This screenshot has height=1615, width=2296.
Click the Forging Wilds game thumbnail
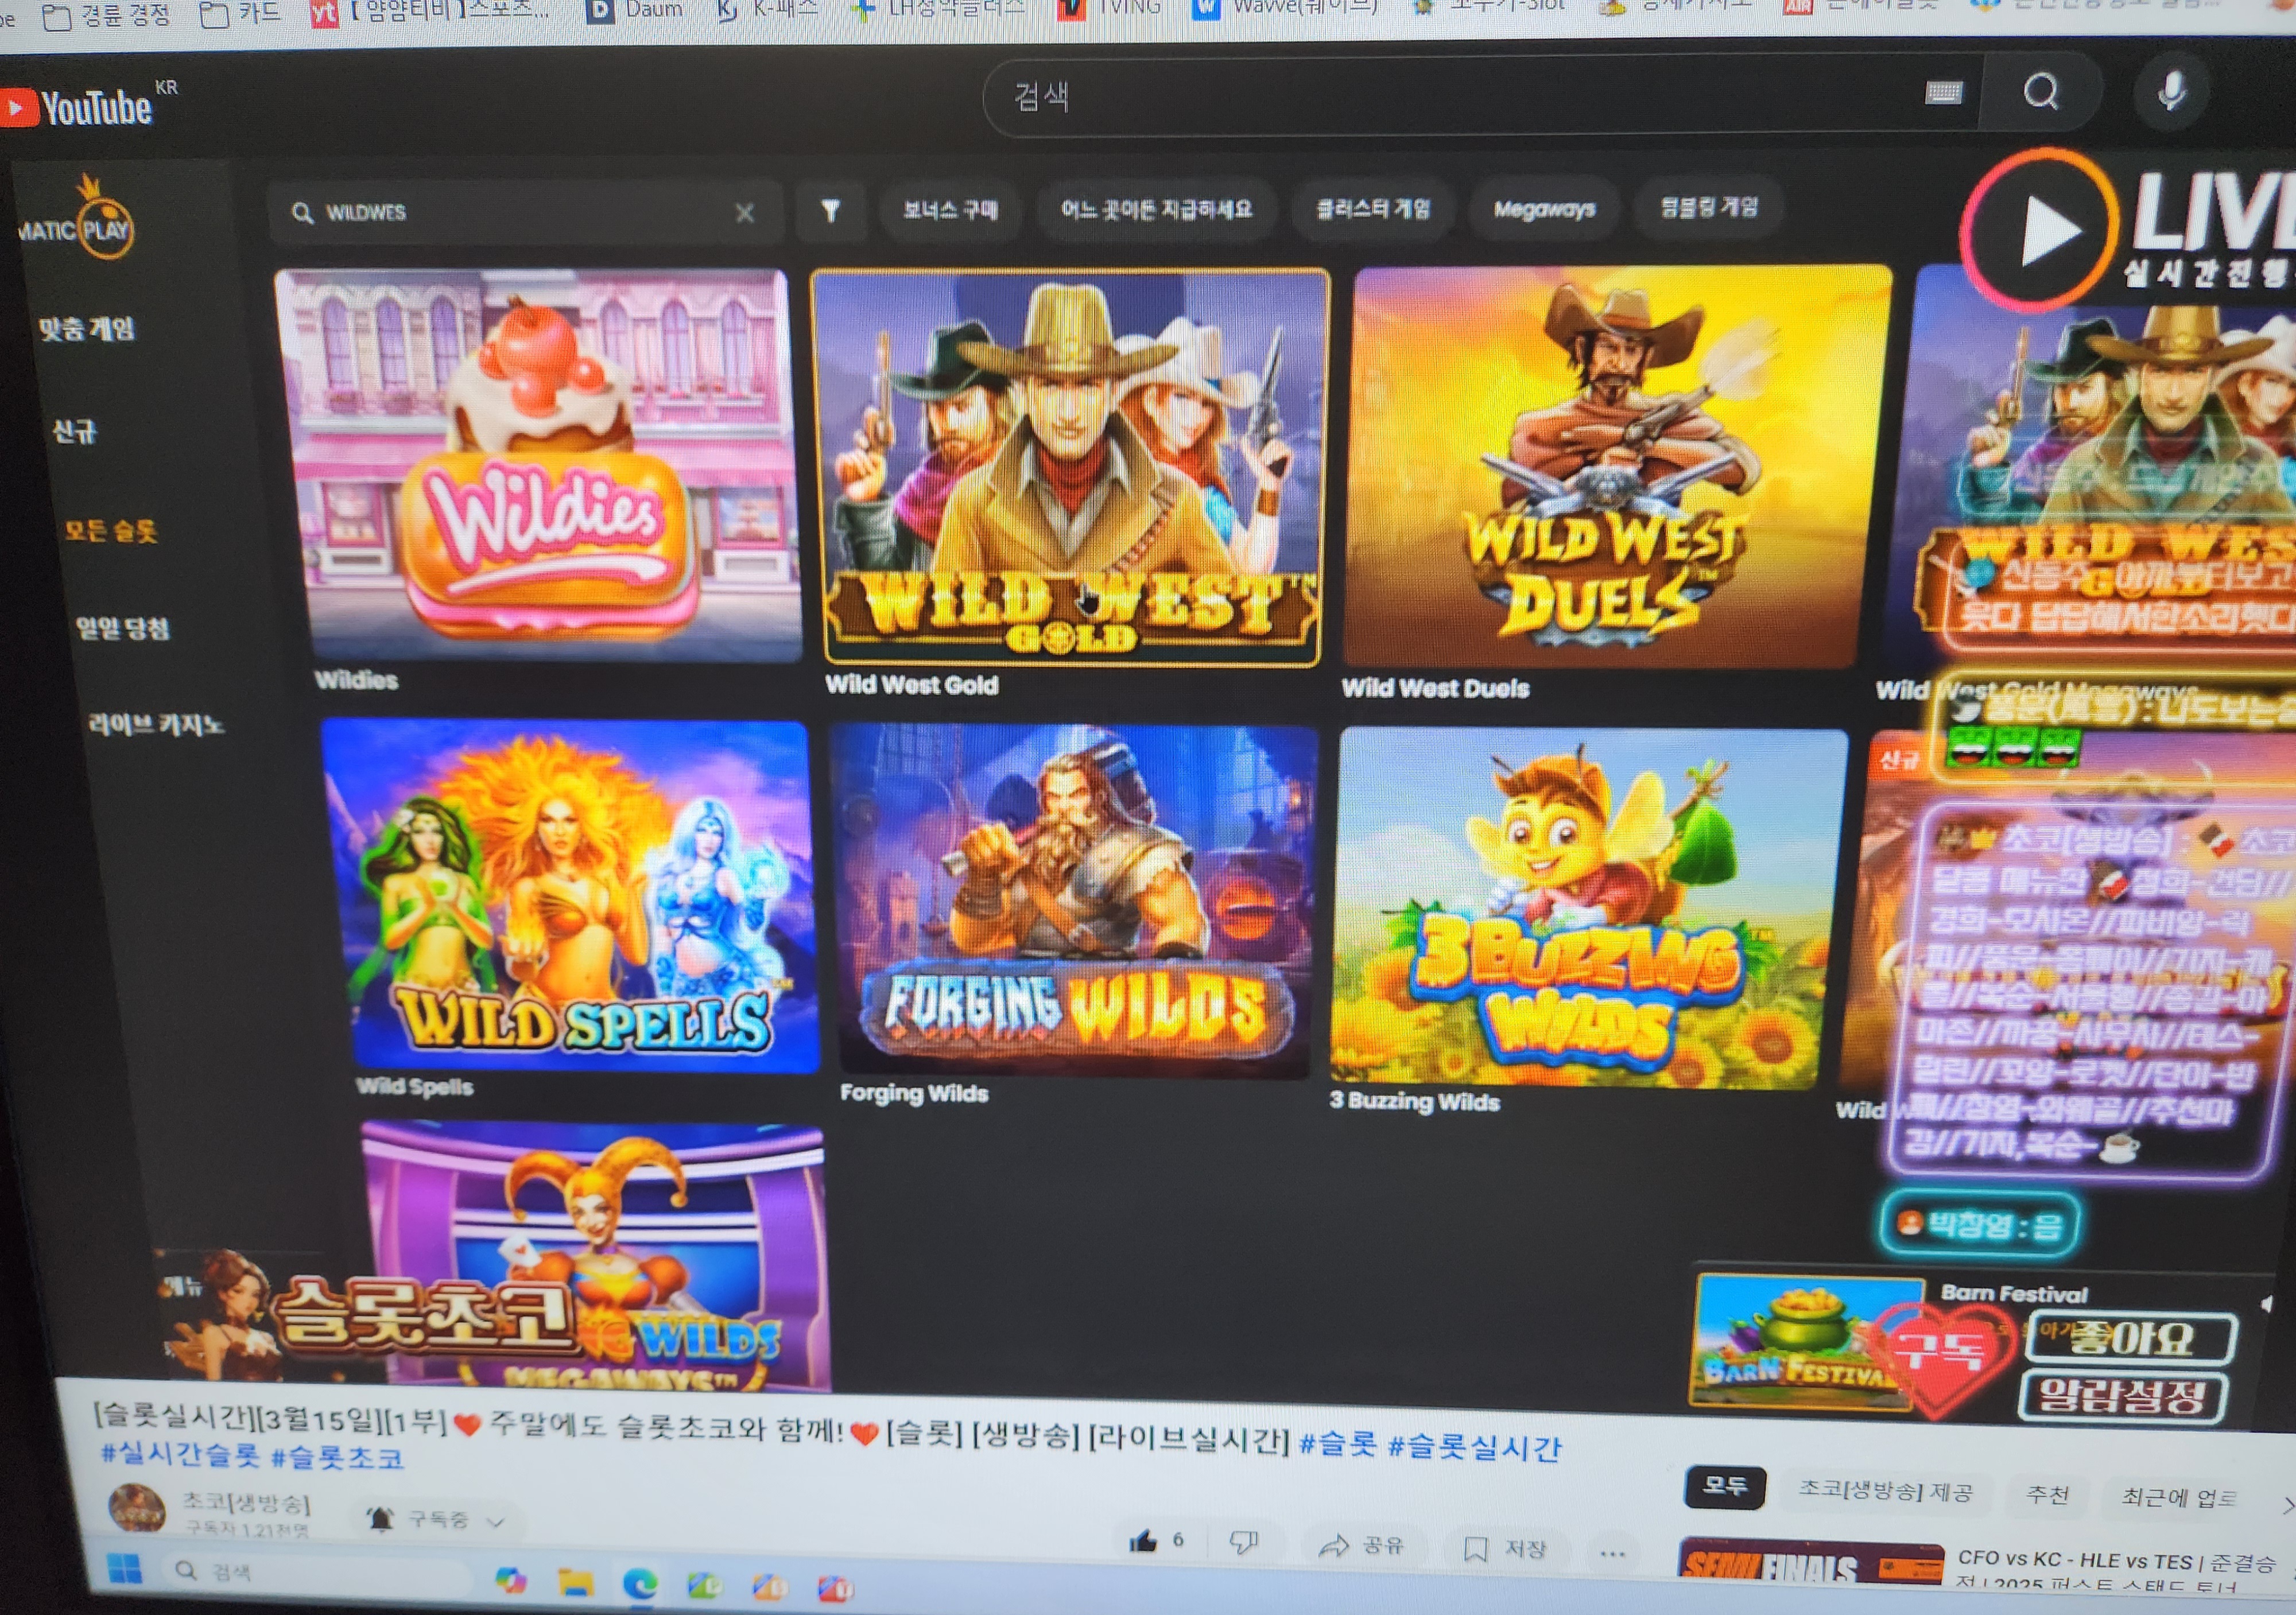pyautogui.click(x=1075, y=902)
